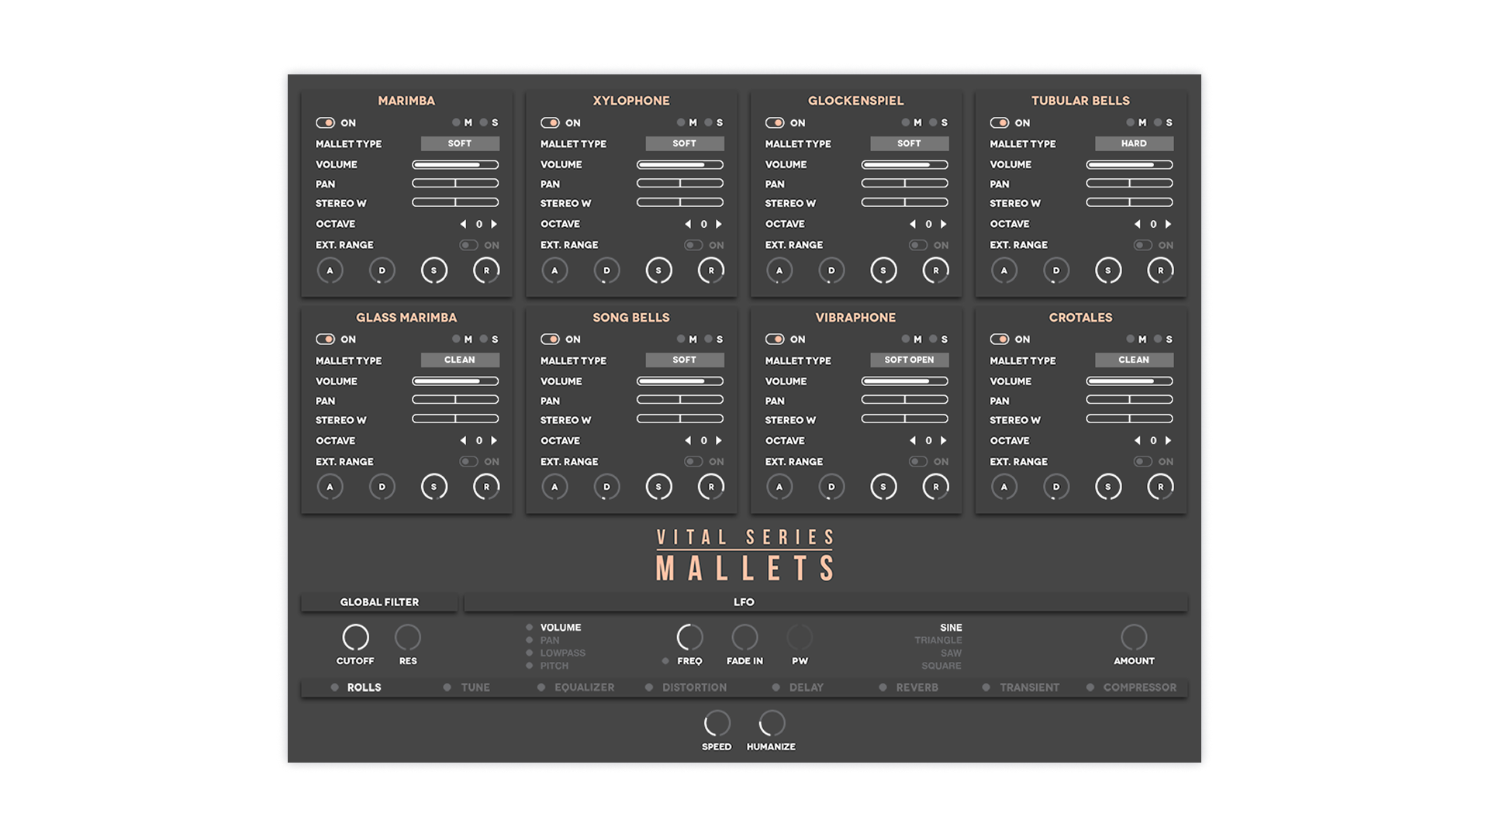Screen dimensions: 1489x837
Task: Click the LFO Freq knob
Action: tap(689, 637)
